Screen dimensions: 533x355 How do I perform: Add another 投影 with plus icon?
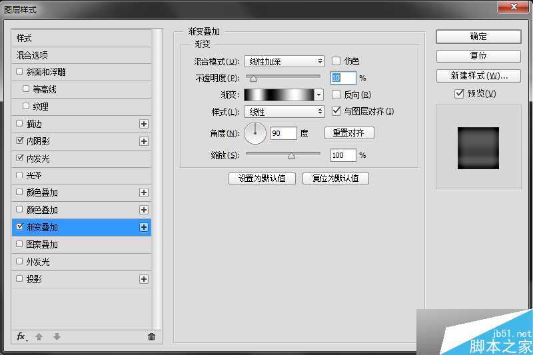pos(144,279)
